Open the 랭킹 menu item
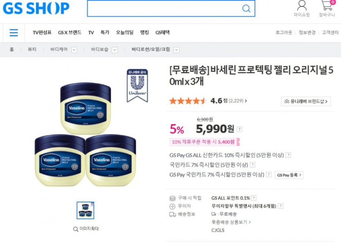341x244 pixels. coord(145,33)
